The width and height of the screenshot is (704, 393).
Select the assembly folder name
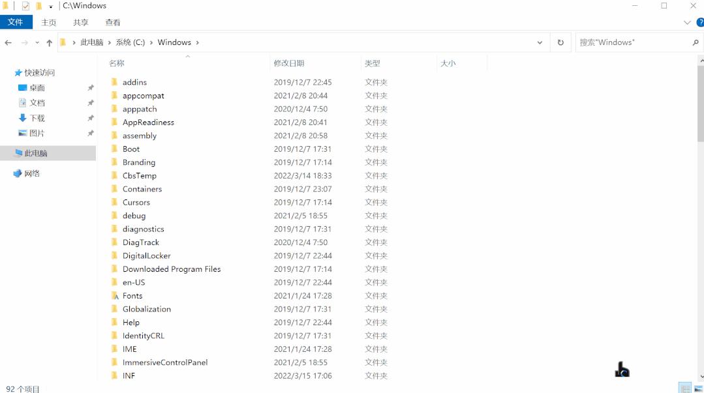[x=140, y=136]
